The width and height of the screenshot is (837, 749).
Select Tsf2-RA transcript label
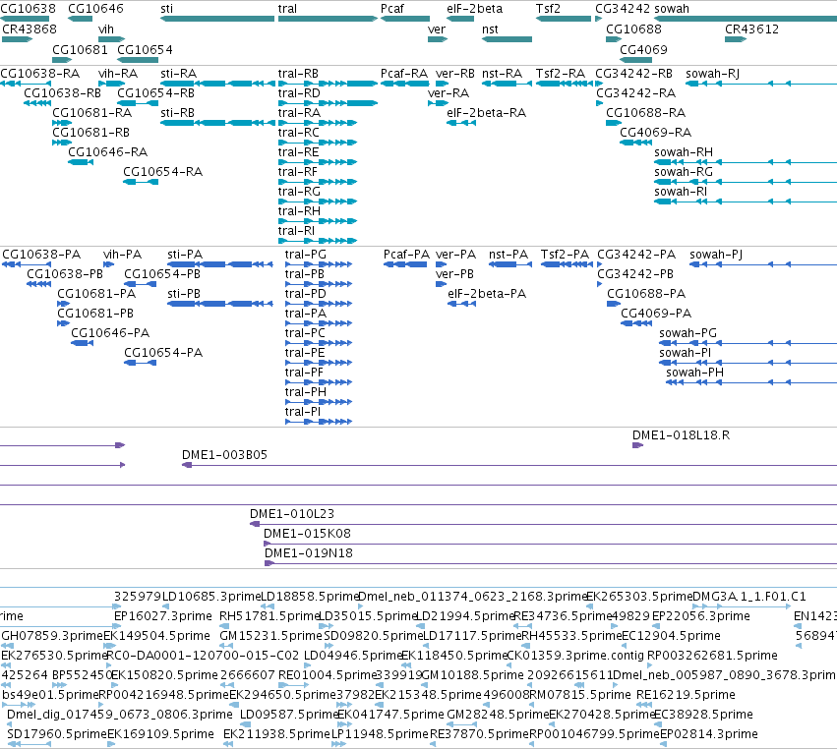tap(561, 74)
